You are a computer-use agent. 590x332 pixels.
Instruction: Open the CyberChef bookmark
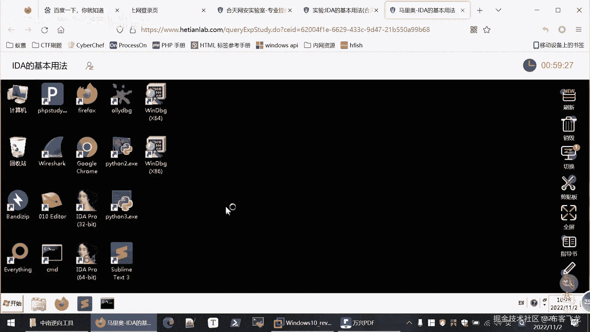pos(86,45)
